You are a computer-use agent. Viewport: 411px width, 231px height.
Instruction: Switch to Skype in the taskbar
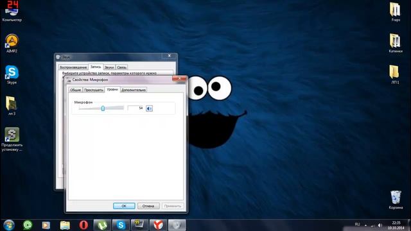(121, 225)
